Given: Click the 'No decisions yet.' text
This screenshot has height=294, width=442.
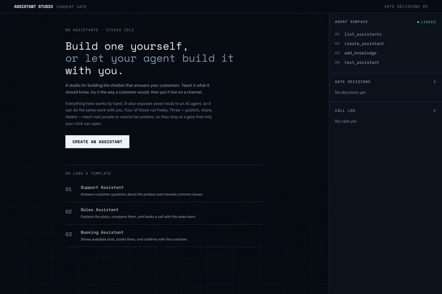Looking at the screenshot, I should (x=350, y=93).
